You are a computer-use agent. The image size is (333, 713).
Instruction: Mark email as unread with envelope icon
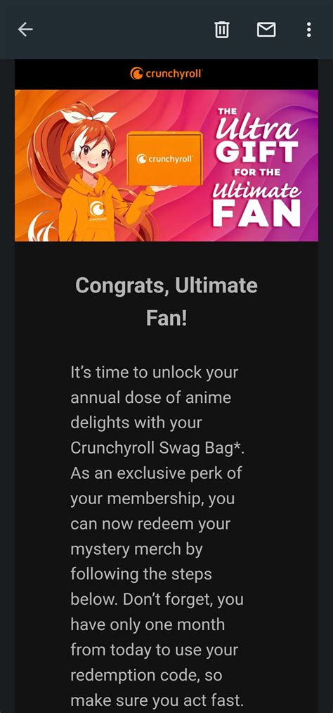[x=266, y=30]
